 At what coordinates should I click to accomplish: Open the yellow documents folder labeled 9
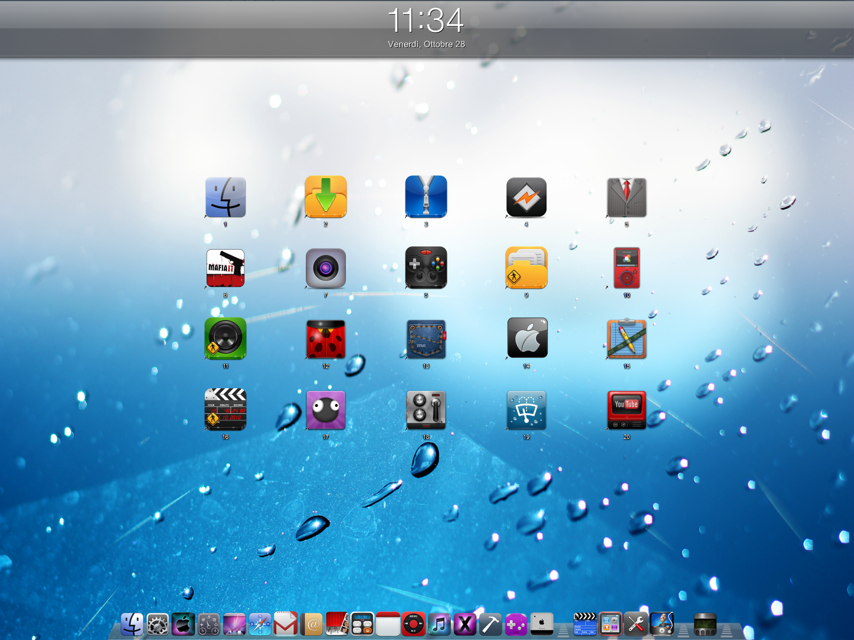click(526, 268)
